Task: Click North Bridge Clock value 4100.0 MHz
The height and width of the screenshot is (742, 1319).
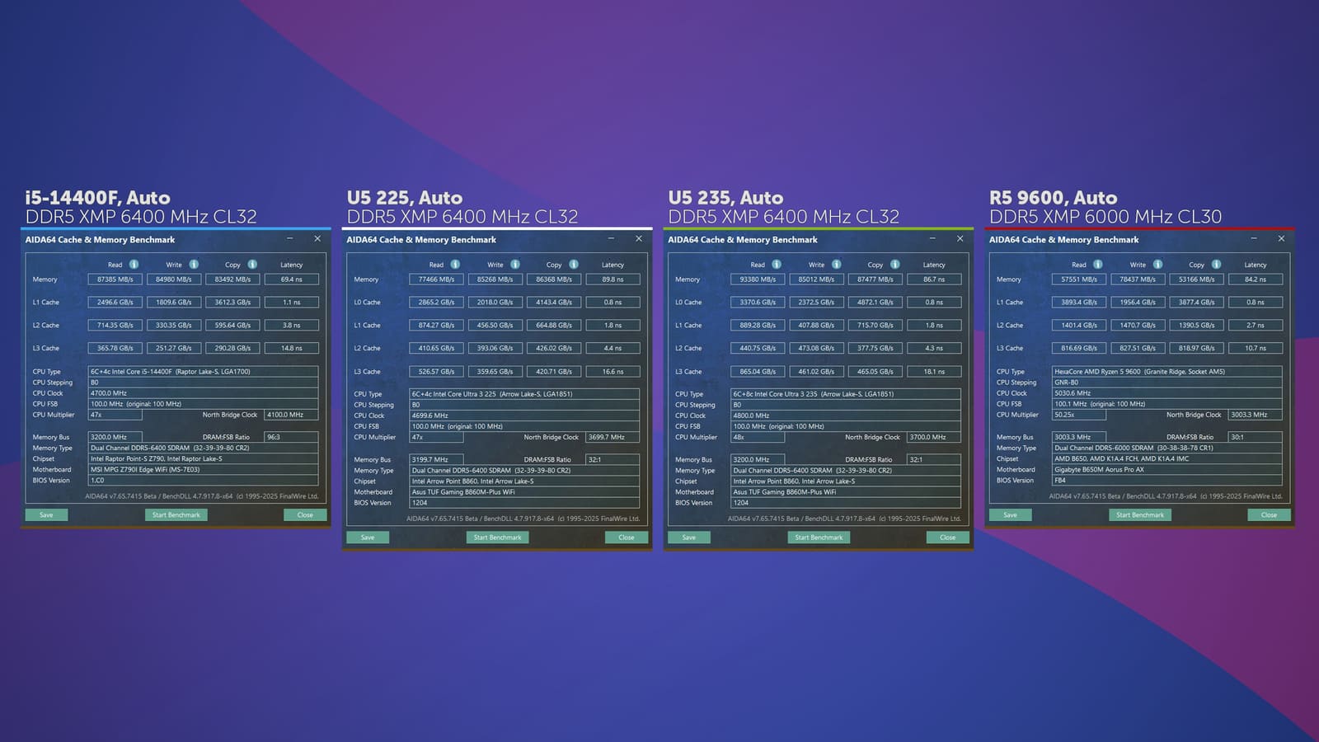Action: [291, 415]
